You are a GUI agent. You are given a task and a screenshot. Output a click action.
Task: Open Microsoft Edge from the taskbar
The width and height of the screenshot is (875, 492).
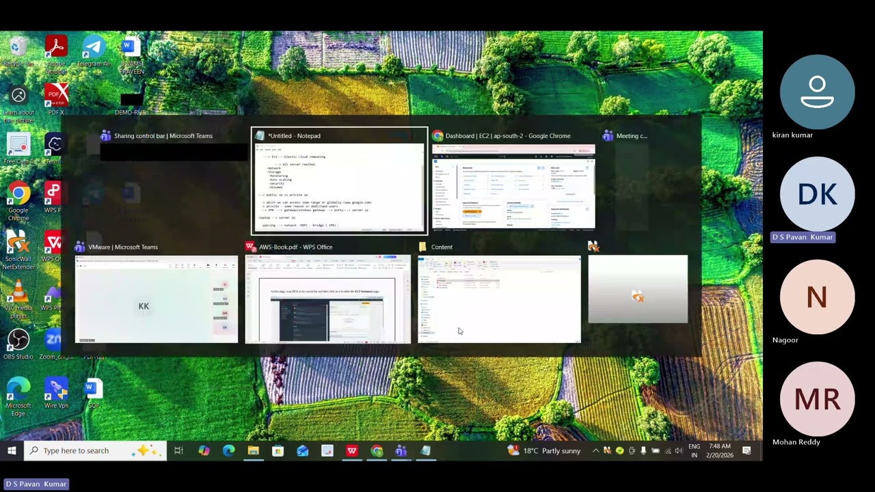(228, 450)
